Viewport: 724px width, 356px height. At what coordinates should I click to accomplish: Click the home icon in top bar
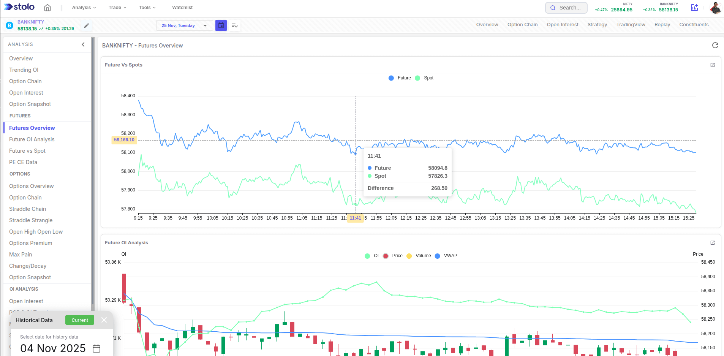47,8
